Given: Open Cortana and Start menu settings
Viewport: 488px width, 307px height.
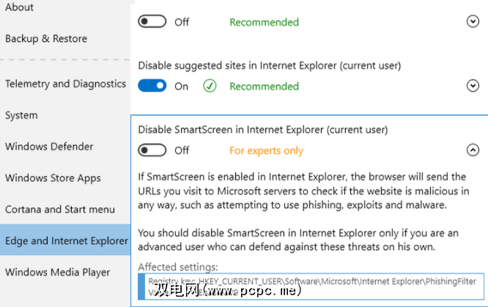Looking at the screenshot, I should coord(60,210).
